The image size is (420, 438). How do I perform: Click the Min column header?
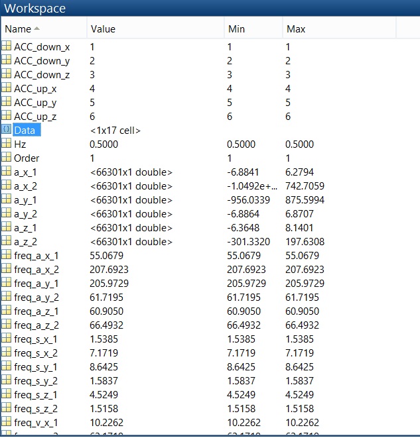click(x=236, y=29)
